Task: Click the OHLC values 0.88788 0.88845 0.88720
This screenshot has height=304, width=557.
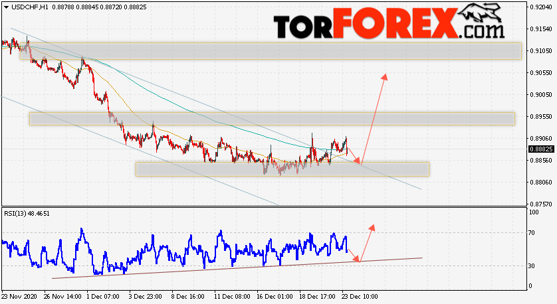Action: click(87, 7)
